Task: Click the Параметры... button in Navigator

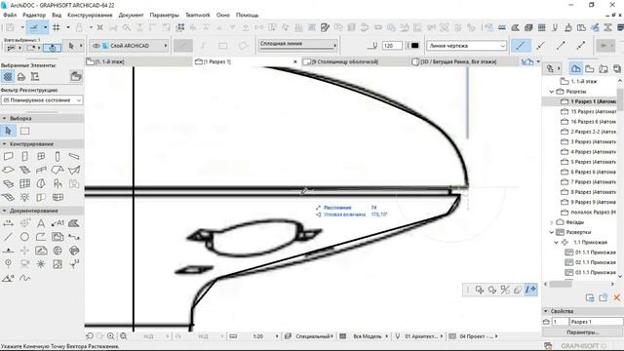Action: [x=583, y=331]
